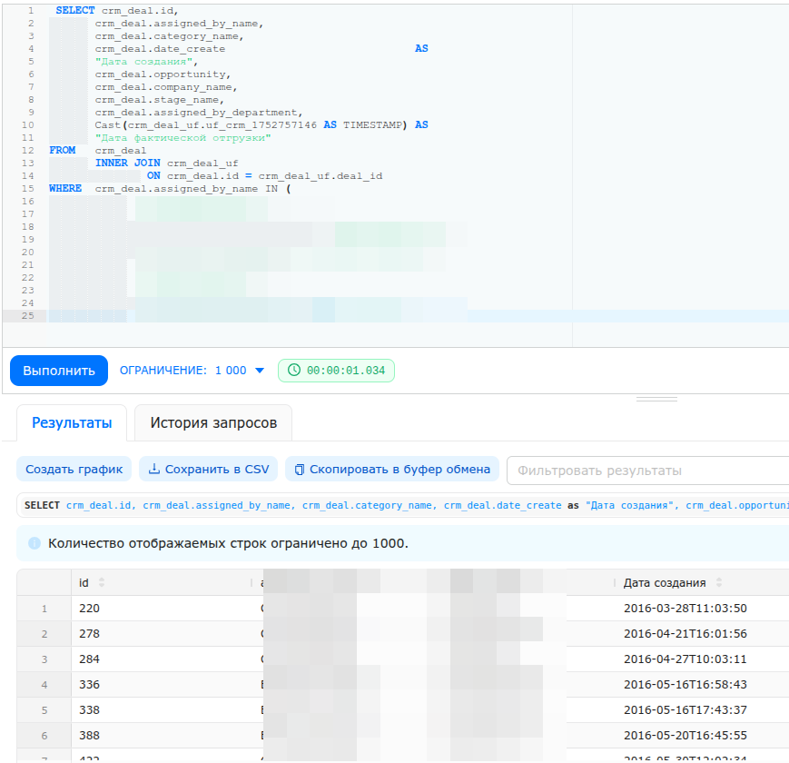789x763 pixels.
Task: Click date 2016-04-27T10:03:11
Action: pos(685,659)
